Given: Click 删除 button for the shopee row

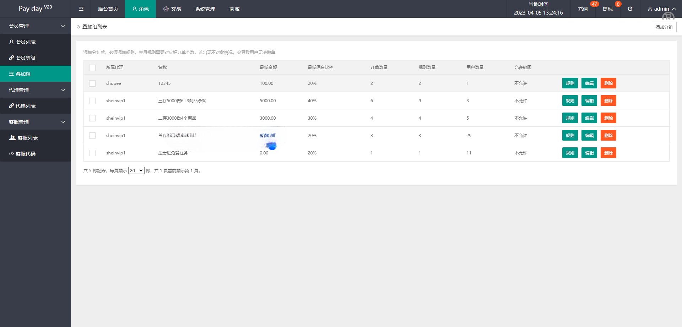Looking at the screenshot, I should tap(608, 83).
